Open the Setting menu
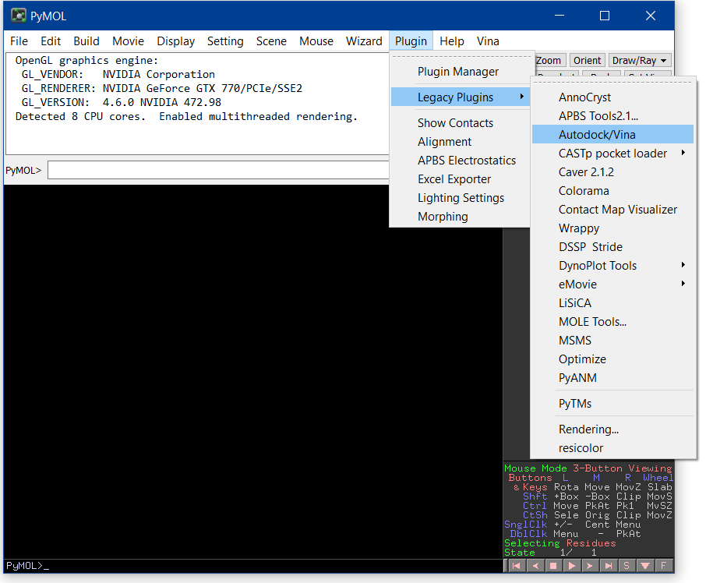Screen dimensions: 706x583 click(x=225, y=41)
